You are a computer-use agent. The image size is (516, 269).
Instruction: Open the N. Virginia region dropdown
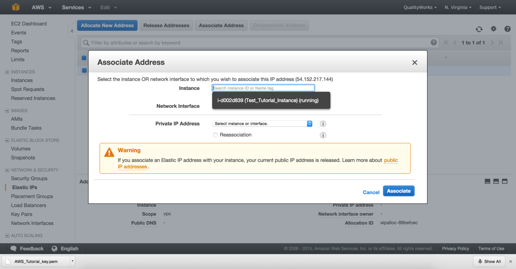click(458, 7)
